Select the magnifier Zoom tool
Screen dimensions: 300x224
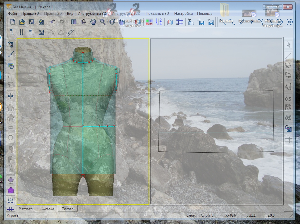(x=103, y=22)
